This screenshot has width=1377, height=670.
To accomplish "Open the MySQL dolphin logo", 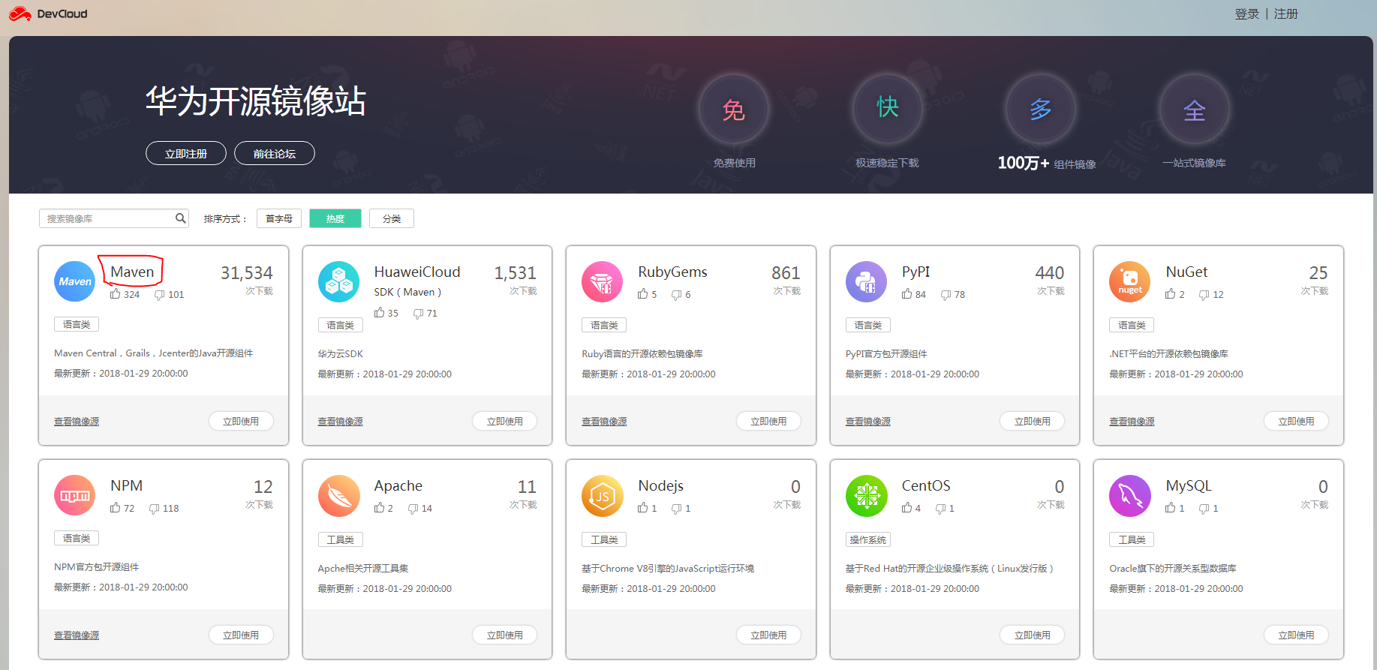I will [x=1130, y=495].
